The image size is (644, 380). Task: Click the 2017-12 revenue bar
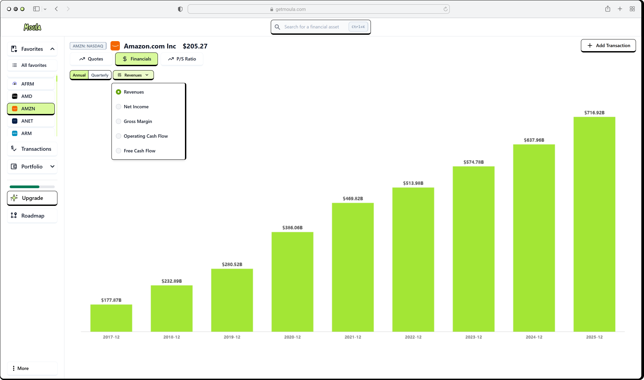[111, 318]
